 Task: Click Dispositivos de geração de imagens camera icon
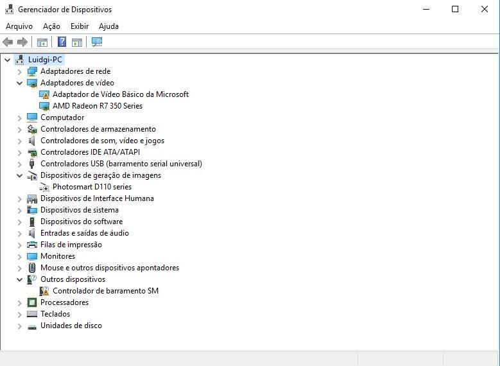point(32,175)
